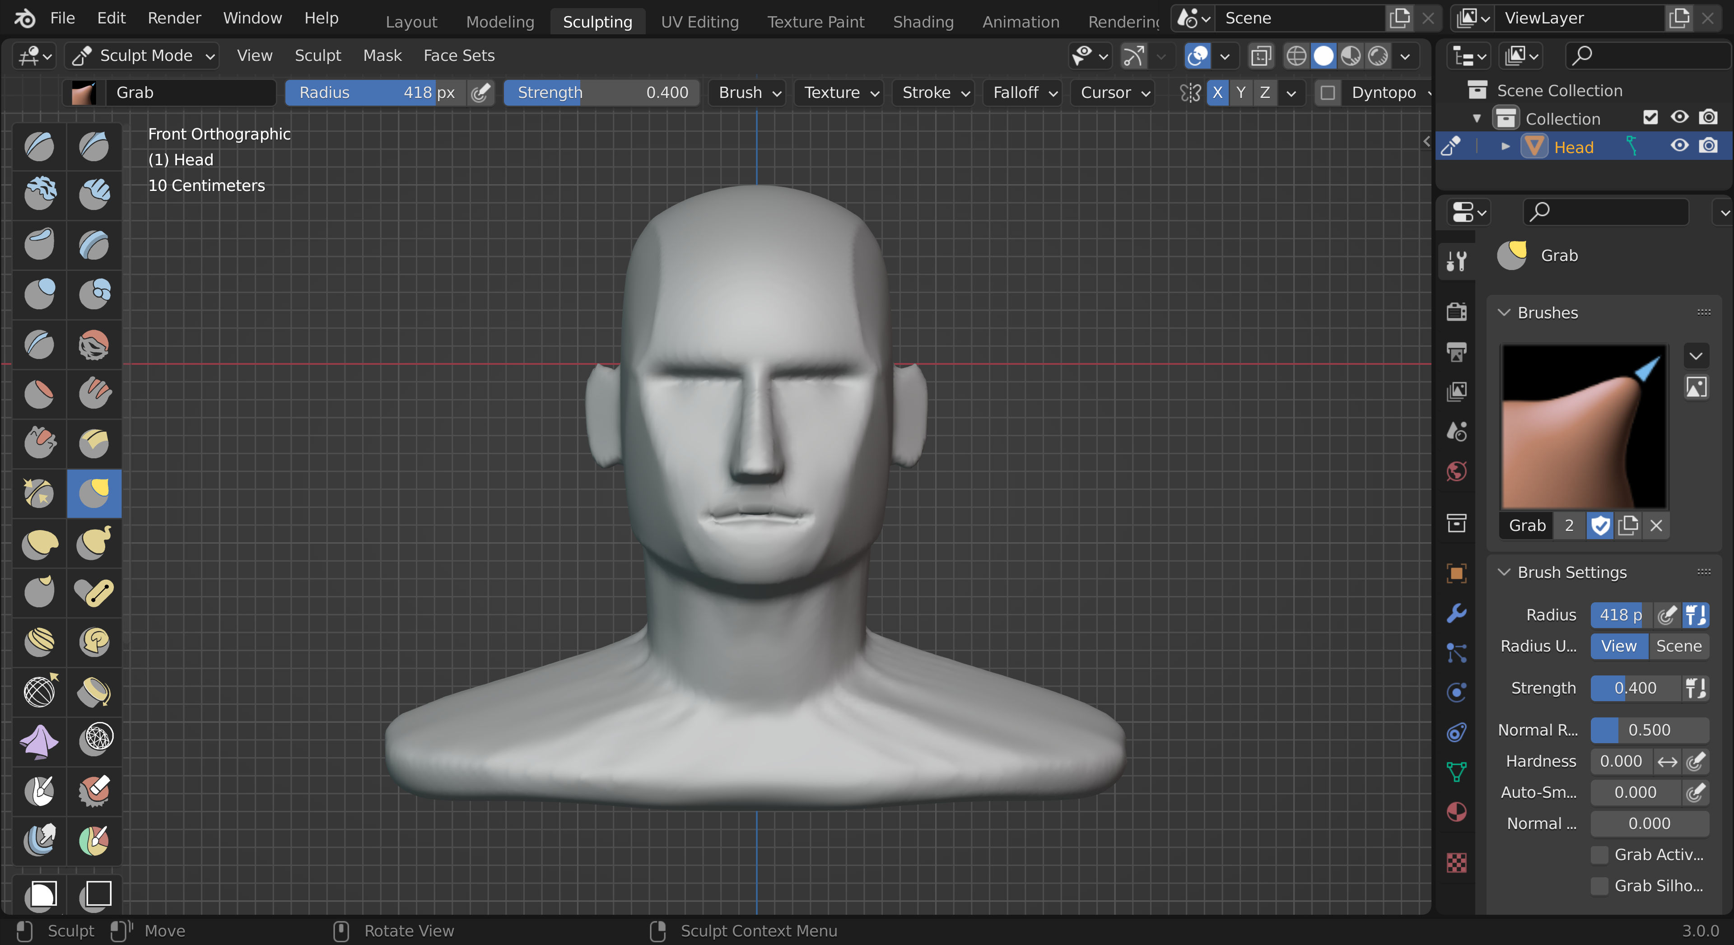This screenshot has height=945, width=1734.
Task: Enable the Grab Active Vertices checkbox
Action: click(1599, 855)
